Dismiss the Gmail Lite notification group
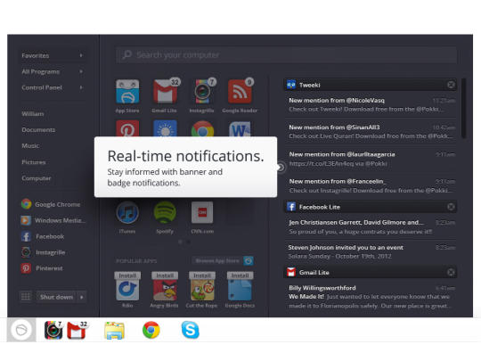This screenshot has height=361, width=481. pos(451,272)
